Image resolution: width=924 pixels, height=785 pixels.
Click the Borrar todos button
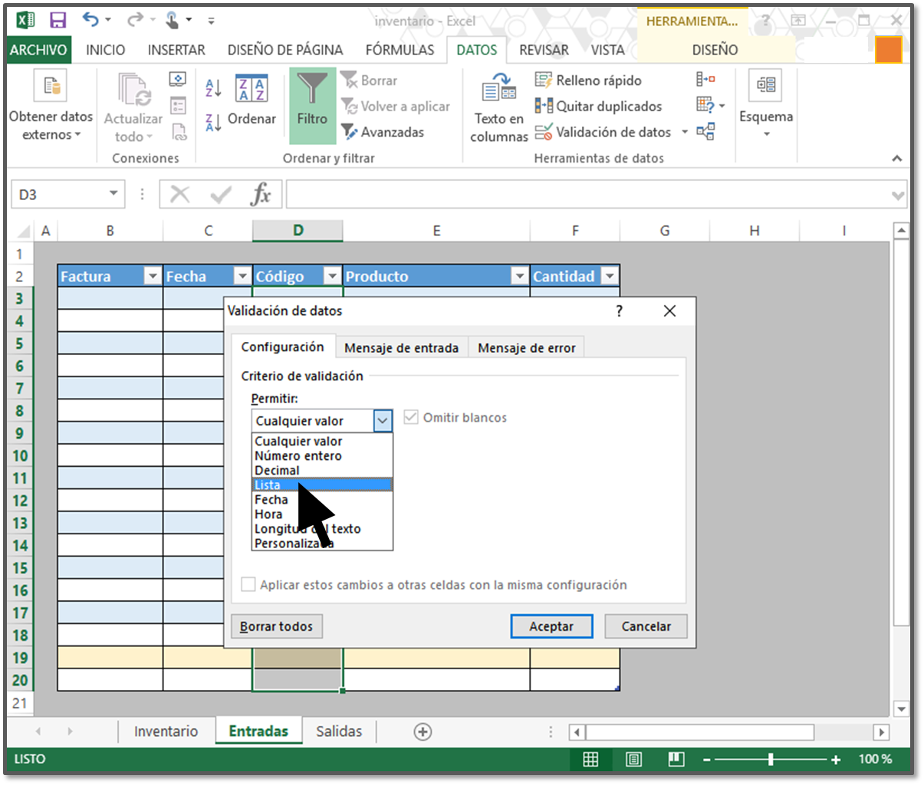pos(277,626)
